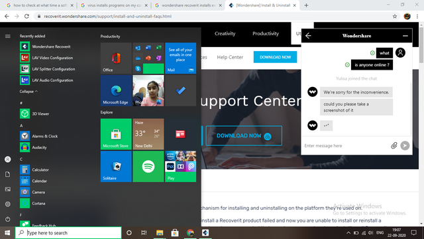The image size is (424, 239).
Task: Open Calculator app
Action: tap(34, 170)
